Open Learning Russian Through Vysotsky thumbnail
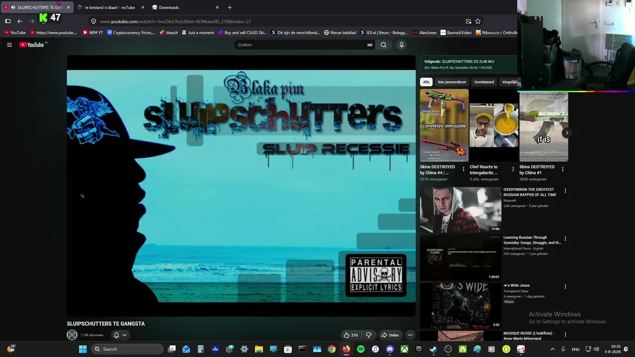The height and width of the screenshot is (357, 635). pyautogui.click(x=460, y=257)
